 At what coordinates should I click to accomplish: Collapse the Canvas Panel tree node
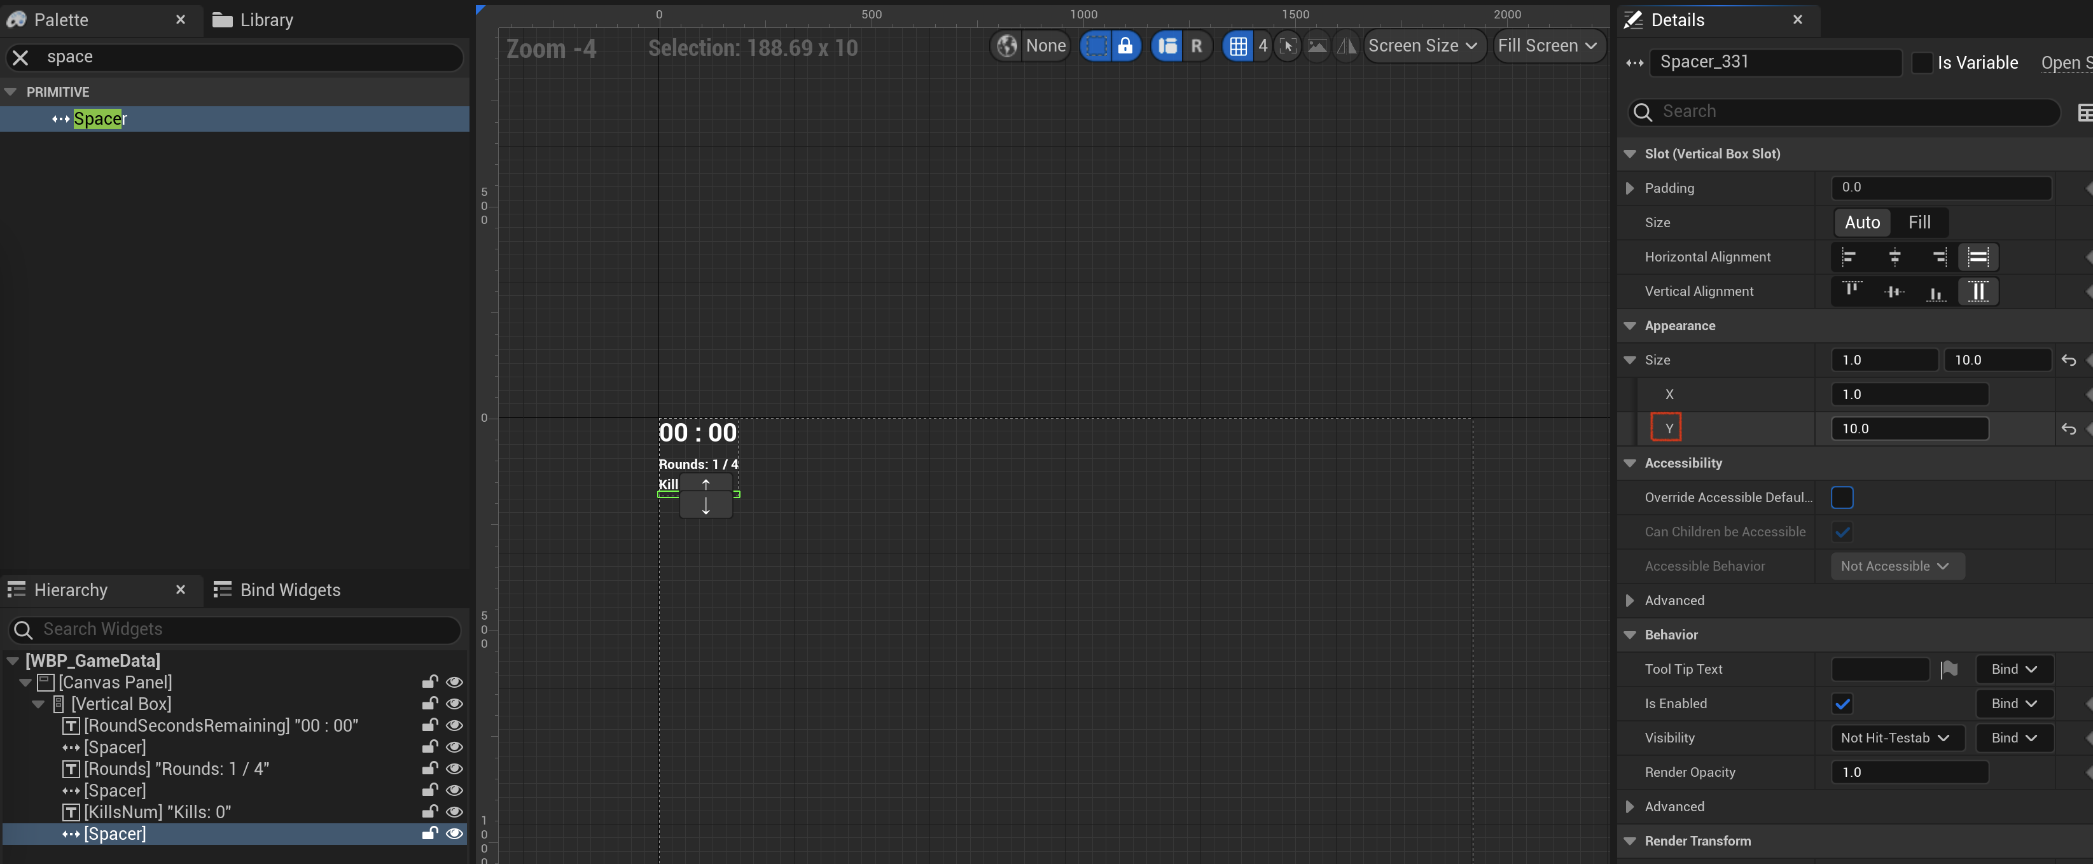[26, 683]
